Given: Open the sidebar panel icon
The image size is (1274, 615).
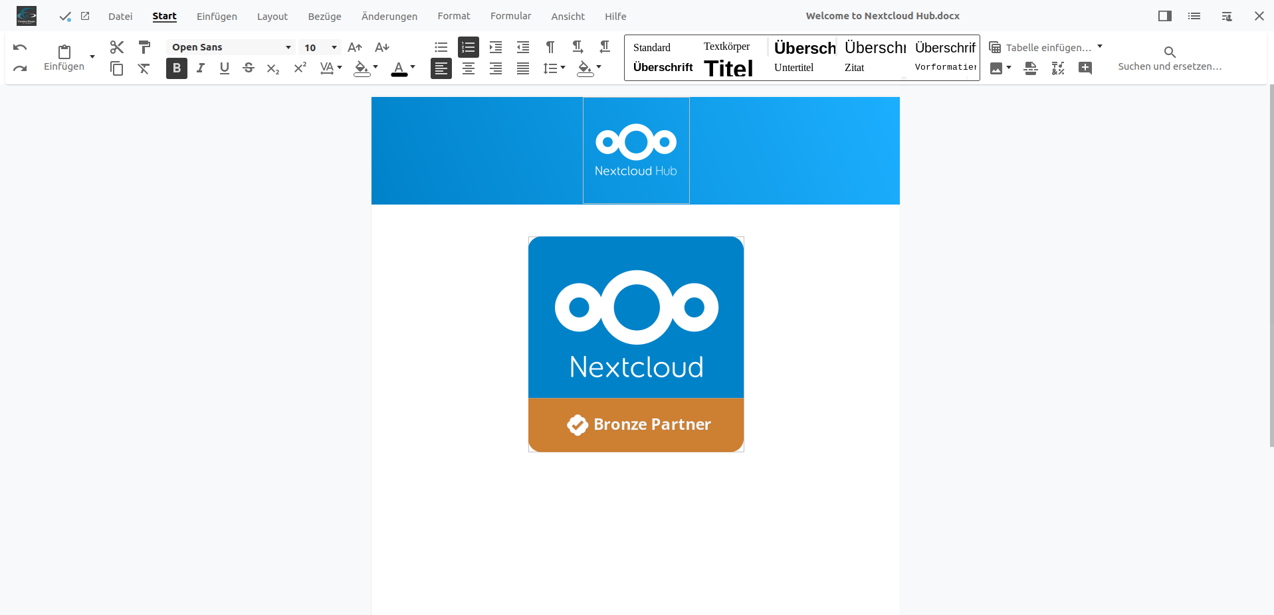Looking at the screenshot, I should (1165, 16).
